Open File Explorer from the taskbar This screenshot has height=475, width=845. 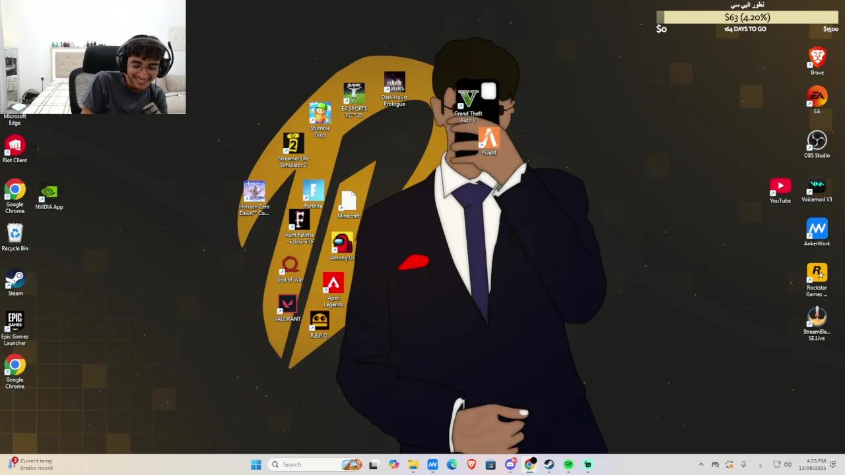coord(413,464)
